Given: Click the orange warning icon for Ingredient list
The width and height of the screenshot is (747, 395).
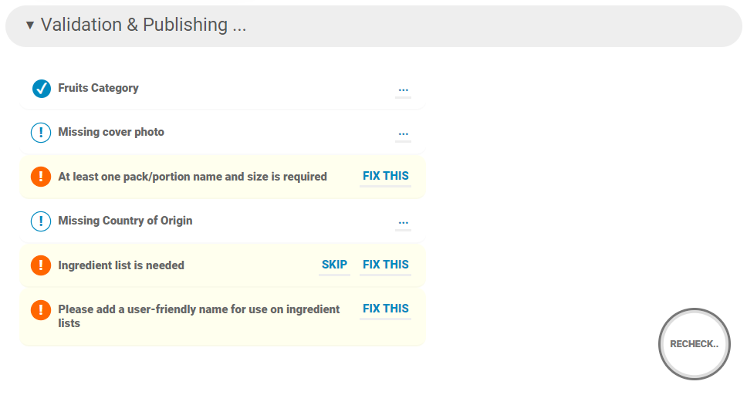Looking at the screenshot, I should [41, 265].
